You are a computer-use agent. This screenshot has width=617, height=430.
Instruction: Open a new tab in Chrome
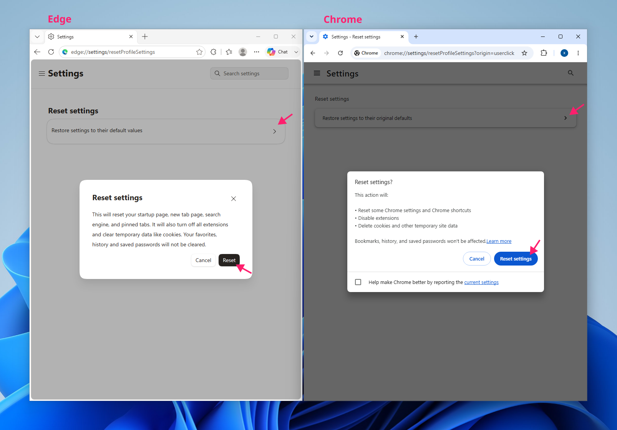tap(416, 37)
